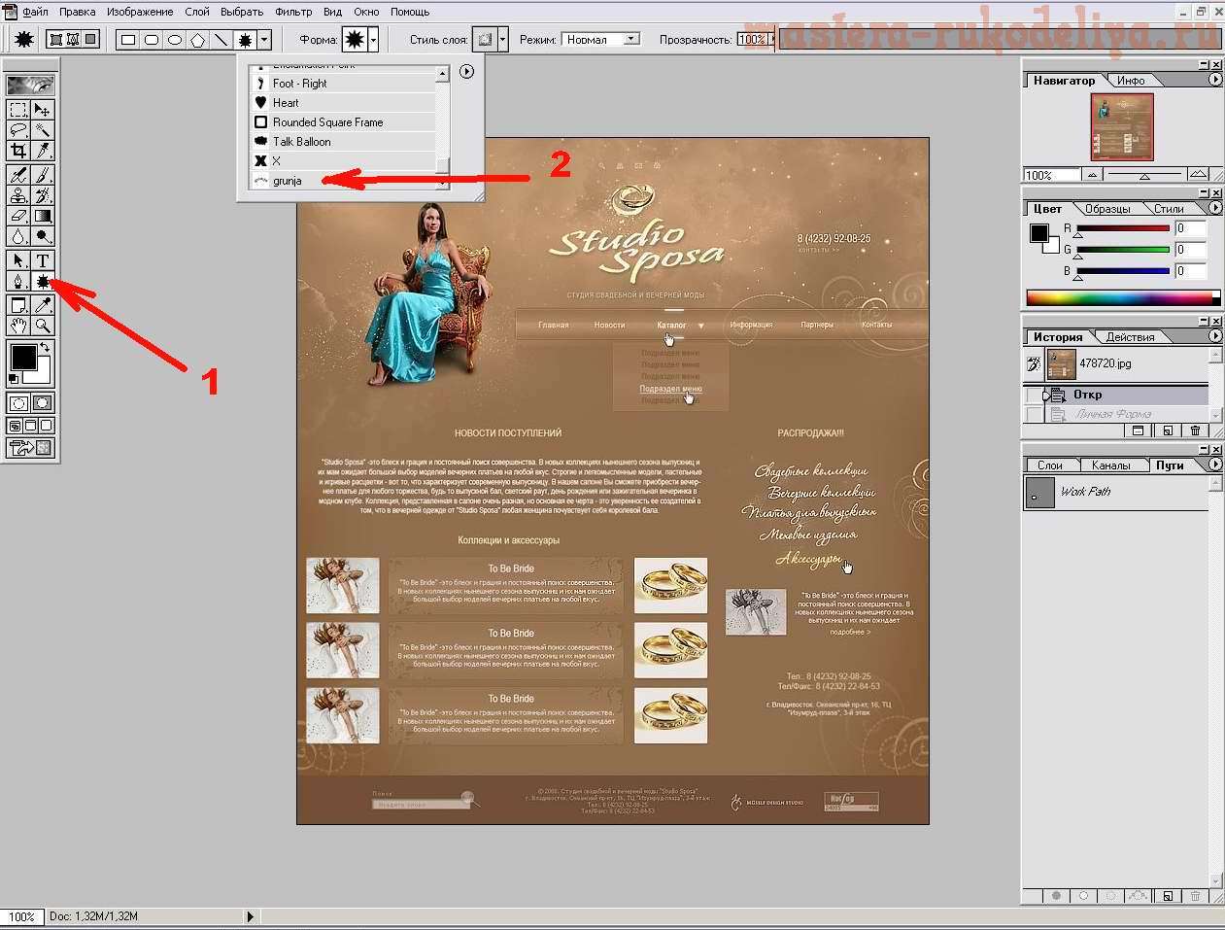Open the Цвет panel menu
Viewport: 1225px width, 930px height.
point(1214,208)
